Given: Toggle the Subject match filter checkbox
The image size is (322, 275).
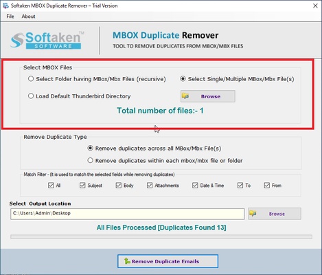Looking at the screenshot, I should coord(82,185).
